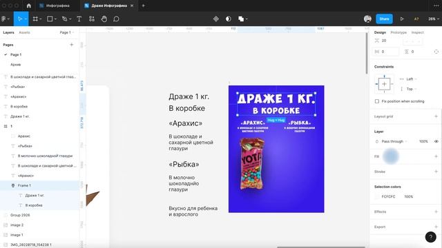Select the frame layer named 1
Image resolution: width=442 pixels, height=248 pixels.
tap(39, 126)
